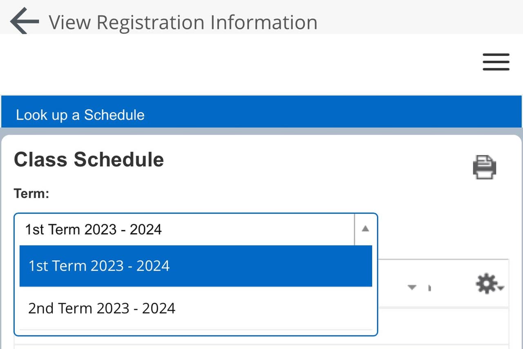Click the Class Schedule heading
The image size is (523, 349).
89,159
